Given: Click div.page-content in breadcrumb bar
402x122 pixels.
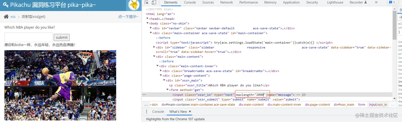Looking at the screenshot, I should coord(317,105).
